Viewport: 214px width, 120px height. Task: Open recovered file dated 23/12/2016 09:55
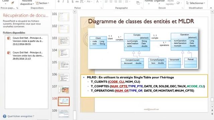(x=26, y=41)
